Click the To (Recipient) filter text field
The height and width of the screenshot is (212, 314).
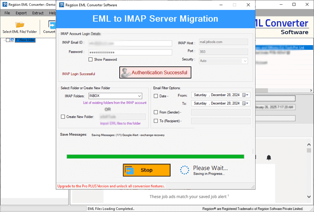[221, 121]
